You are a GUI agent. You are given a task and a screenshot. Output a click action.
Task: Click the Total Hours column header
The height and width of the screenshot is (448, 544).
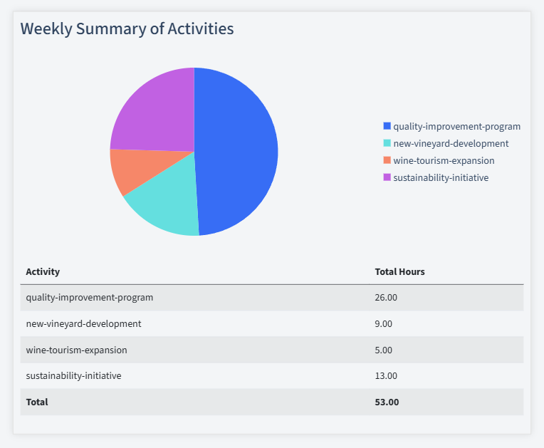(399, 271)
